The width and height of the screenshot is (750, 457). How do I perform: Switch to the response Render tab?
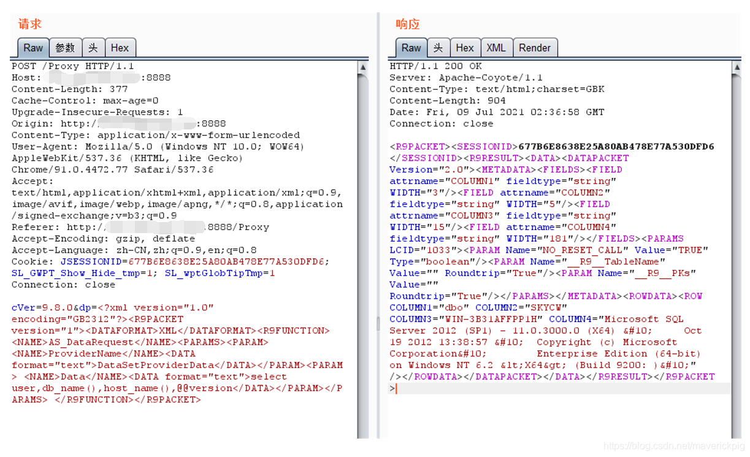point(534,48)
